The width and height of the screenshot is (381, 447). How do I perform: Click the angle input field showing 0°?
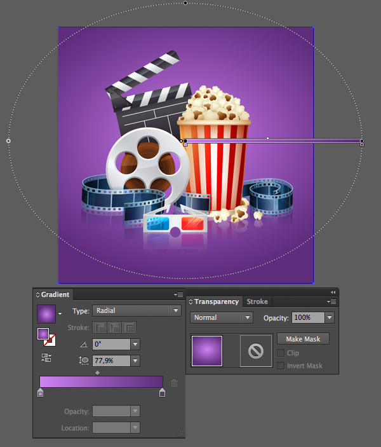(112, 345)
